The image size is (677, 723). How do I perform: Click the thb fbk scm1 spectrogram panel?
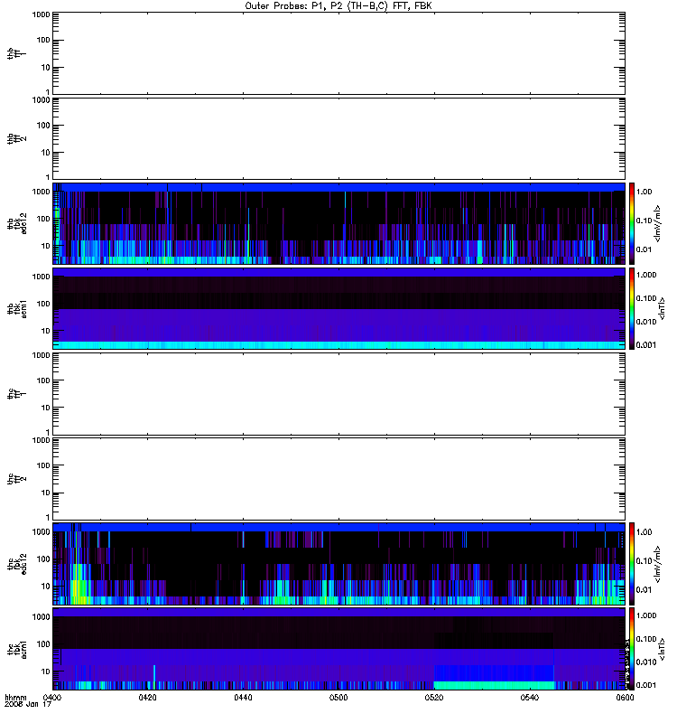tap(338, 309)
